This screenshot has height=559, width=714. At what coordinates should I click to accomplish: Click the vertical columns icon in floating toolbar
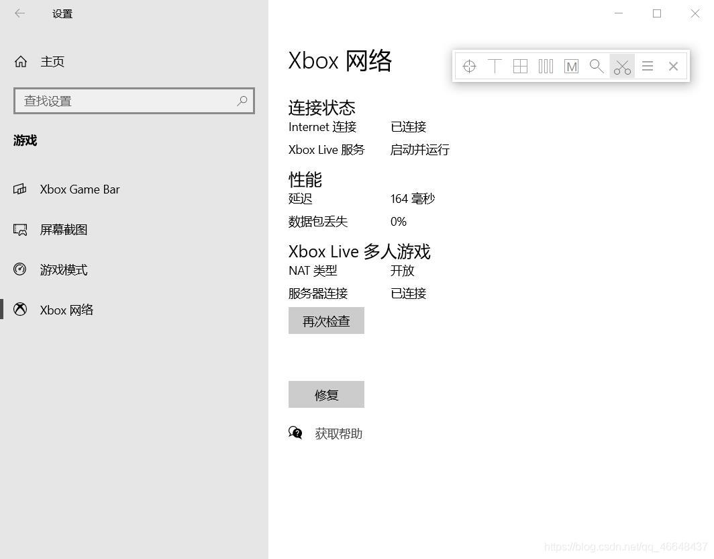point(546,67)
